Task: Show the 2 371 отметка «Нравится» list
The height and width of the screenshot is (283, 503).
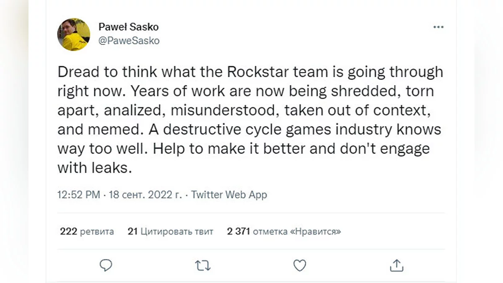Action: click(284, 231)
